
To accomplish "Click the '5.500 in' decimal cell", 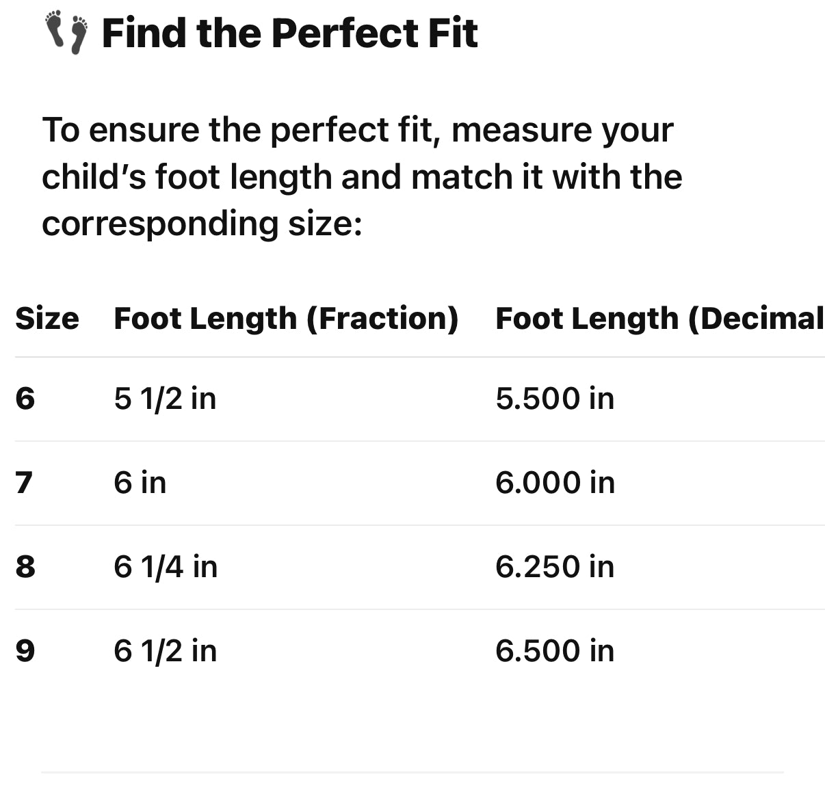I will point(555,399).
